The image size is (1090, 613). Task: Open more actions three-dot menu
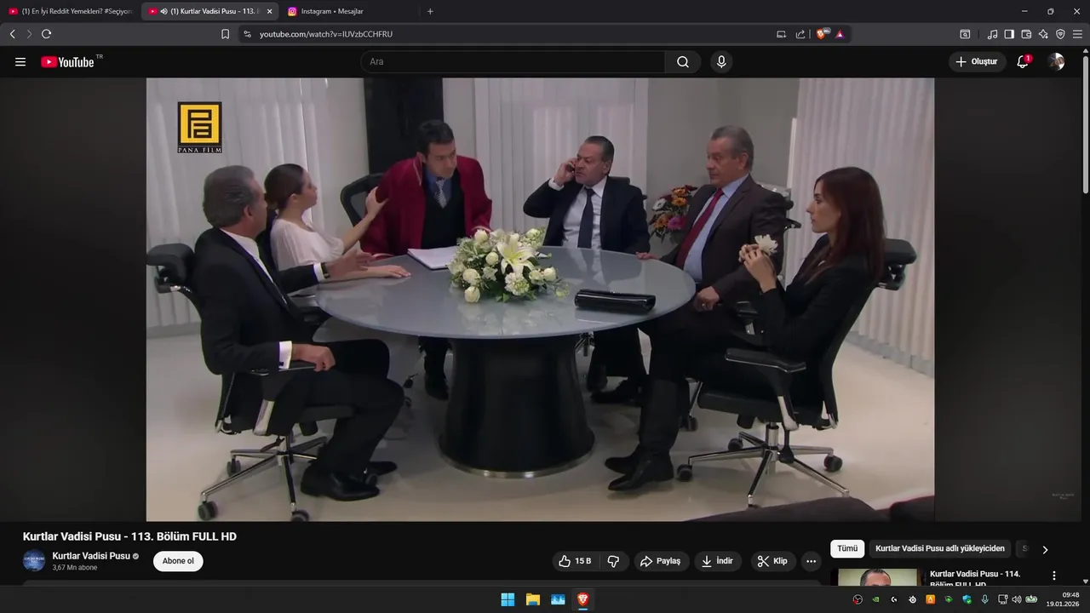point(811,561)
